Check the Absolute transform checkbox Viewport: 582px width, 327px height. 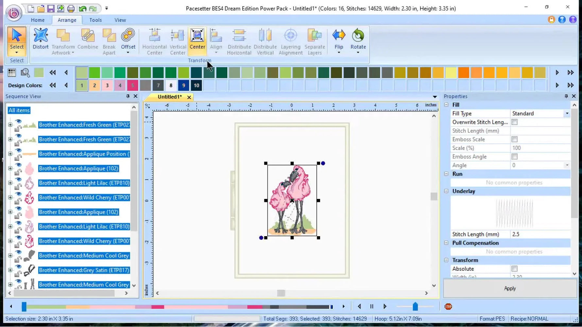[514, 269]
